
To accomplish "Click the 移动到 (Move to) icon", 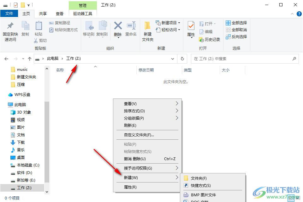I will point(89,26).
